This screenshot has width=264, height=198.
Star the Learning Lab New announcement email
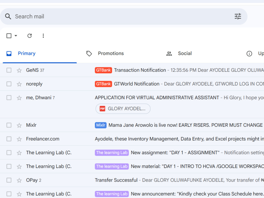click(x=19, y=194)
